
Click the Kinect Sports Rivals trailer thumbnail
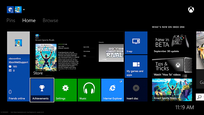click(111, 53)
